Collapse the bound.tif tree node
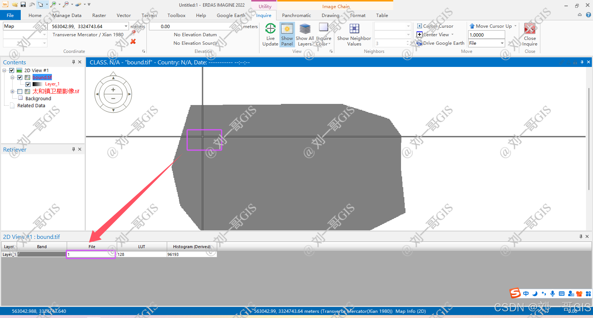This screenshot has height=318, width=593. click(12, 77)
